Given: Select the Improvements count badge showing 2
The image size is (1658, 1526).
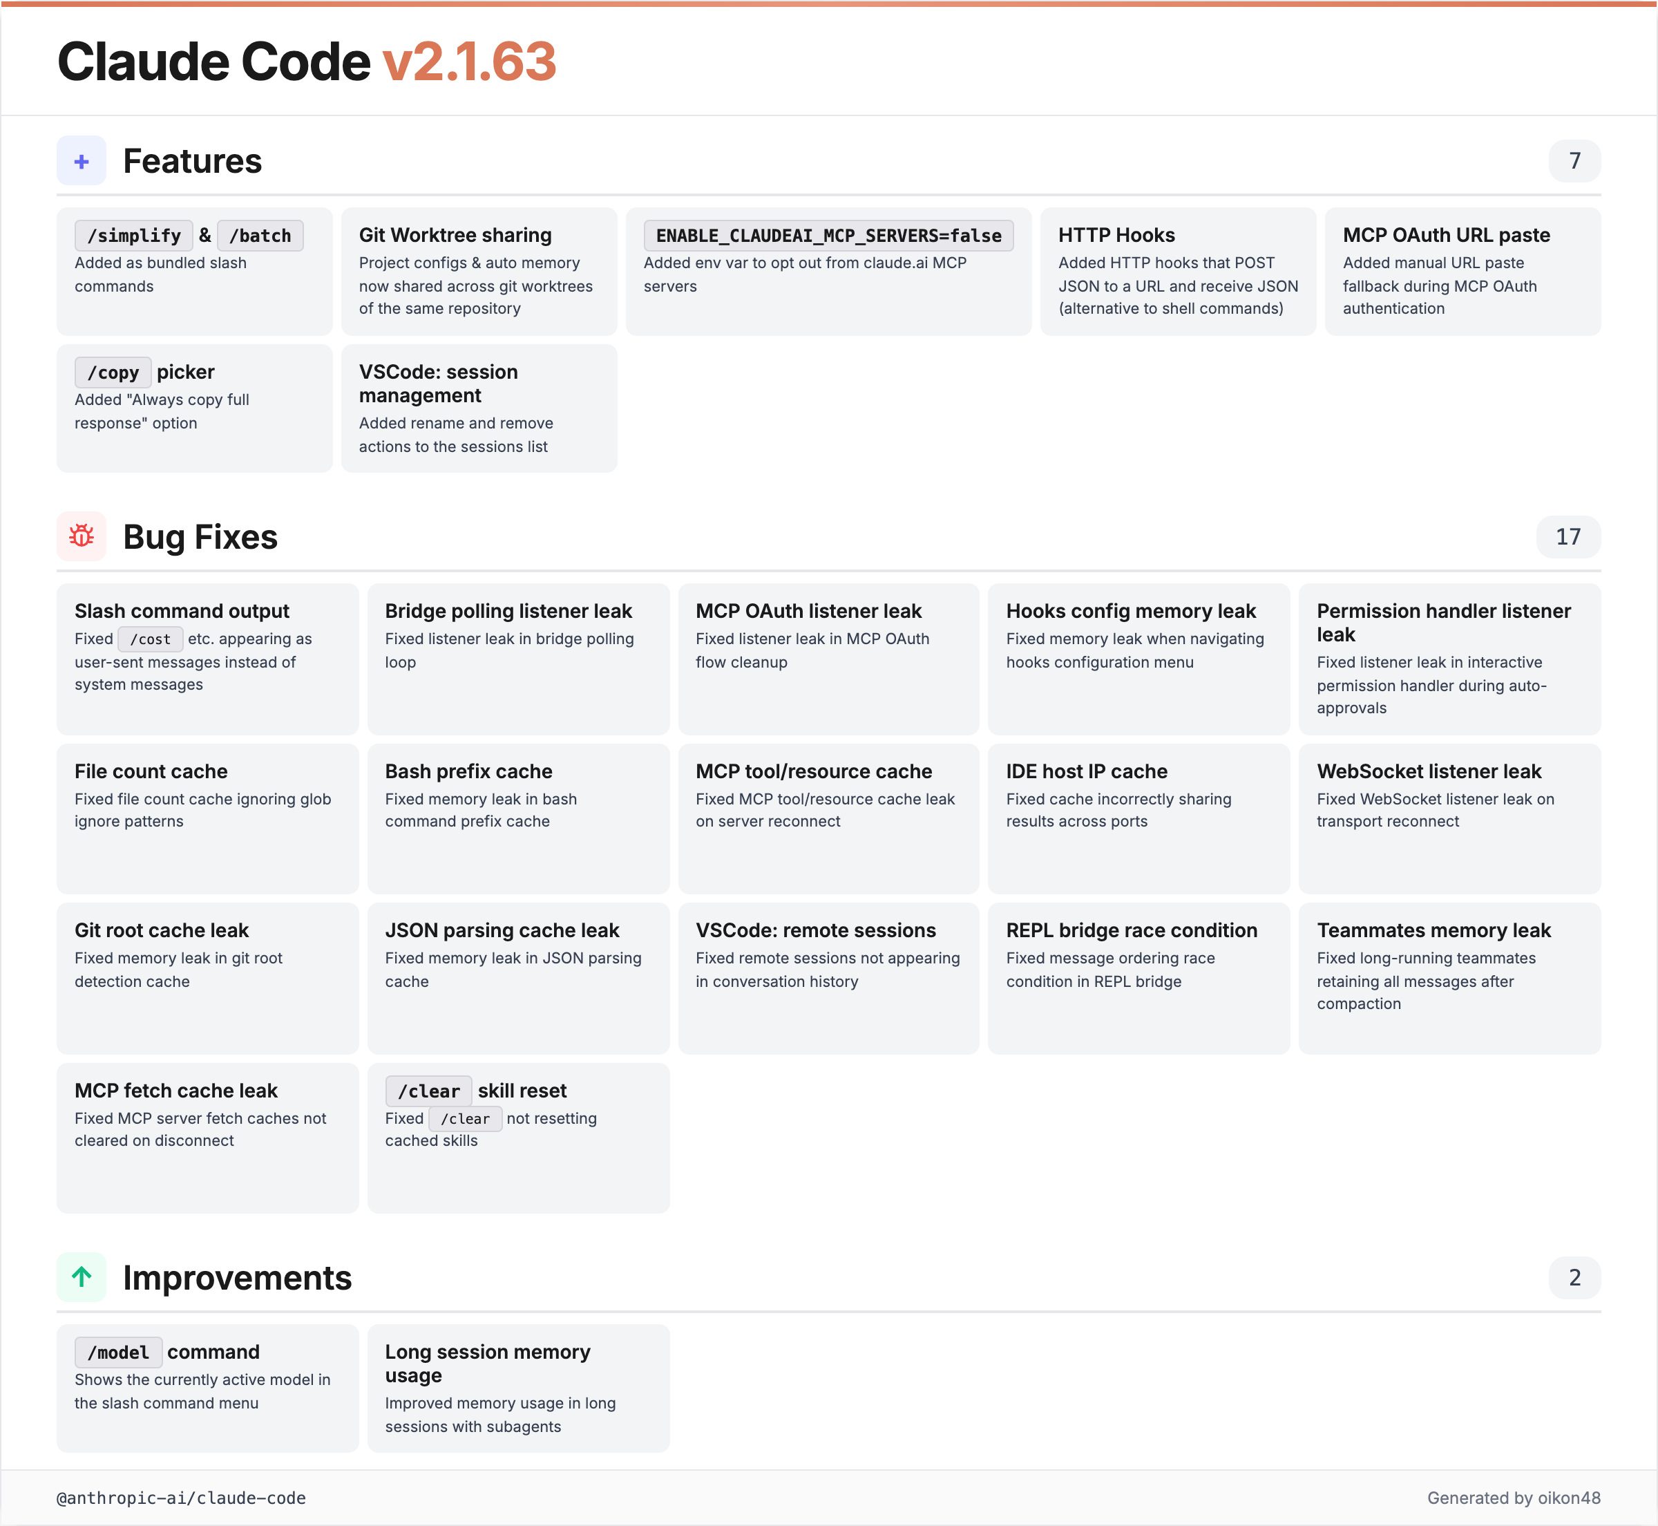Looking at the screenshot, I should pos(1574,1277).
